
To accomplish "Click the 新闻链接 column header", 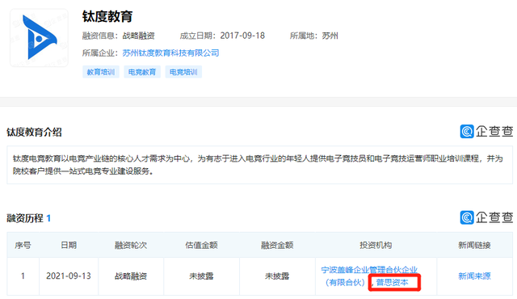I will click(x=474, y=245).
